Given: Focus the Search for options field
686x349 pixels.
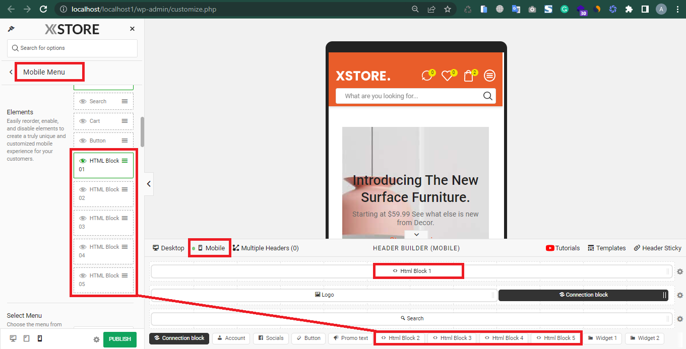Looking at the screenshot, I should pos(72,48).
